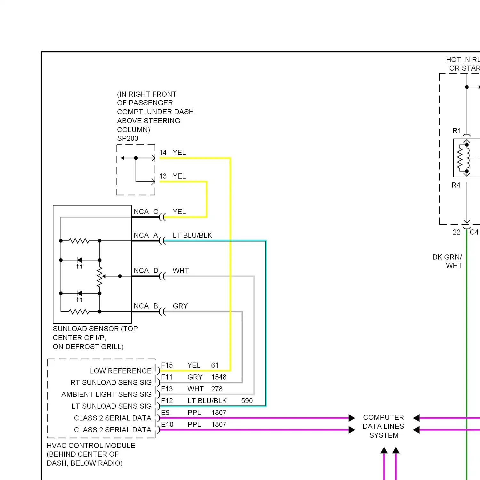This screenshot has height=480, width=480.
Task: Click the LOW REFERENCE pin description
Action: tap(121, 371)
